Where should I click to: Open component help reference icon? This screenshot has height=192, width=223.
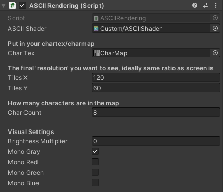point(195,5)
